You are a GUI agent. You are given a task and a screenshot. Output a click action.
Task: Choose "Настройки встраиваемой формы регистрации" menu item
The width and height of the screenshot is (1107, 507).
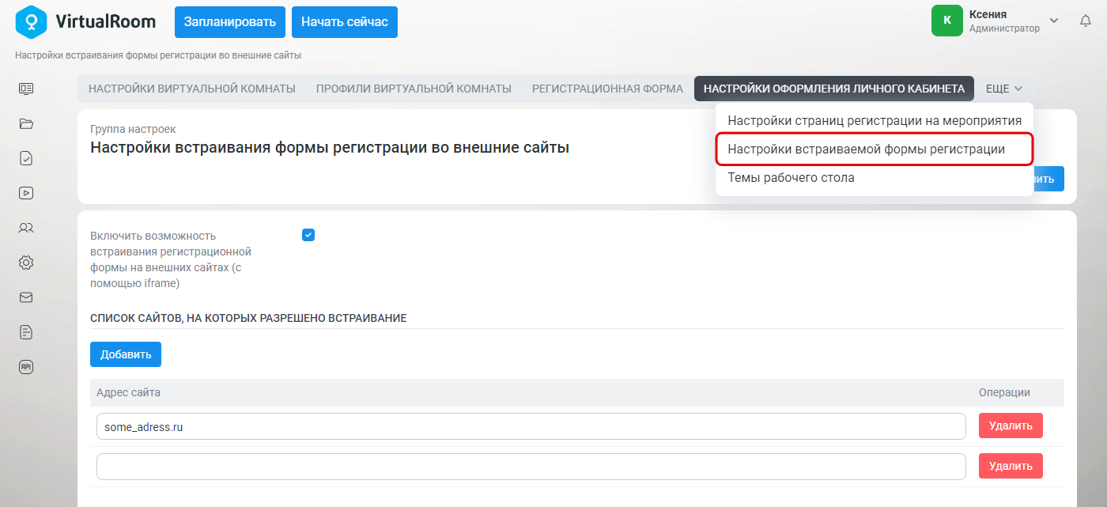(874, 149)
